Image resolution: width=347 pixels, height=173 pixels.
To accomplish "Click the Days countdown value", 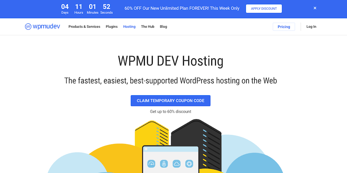I will [65, 7].
